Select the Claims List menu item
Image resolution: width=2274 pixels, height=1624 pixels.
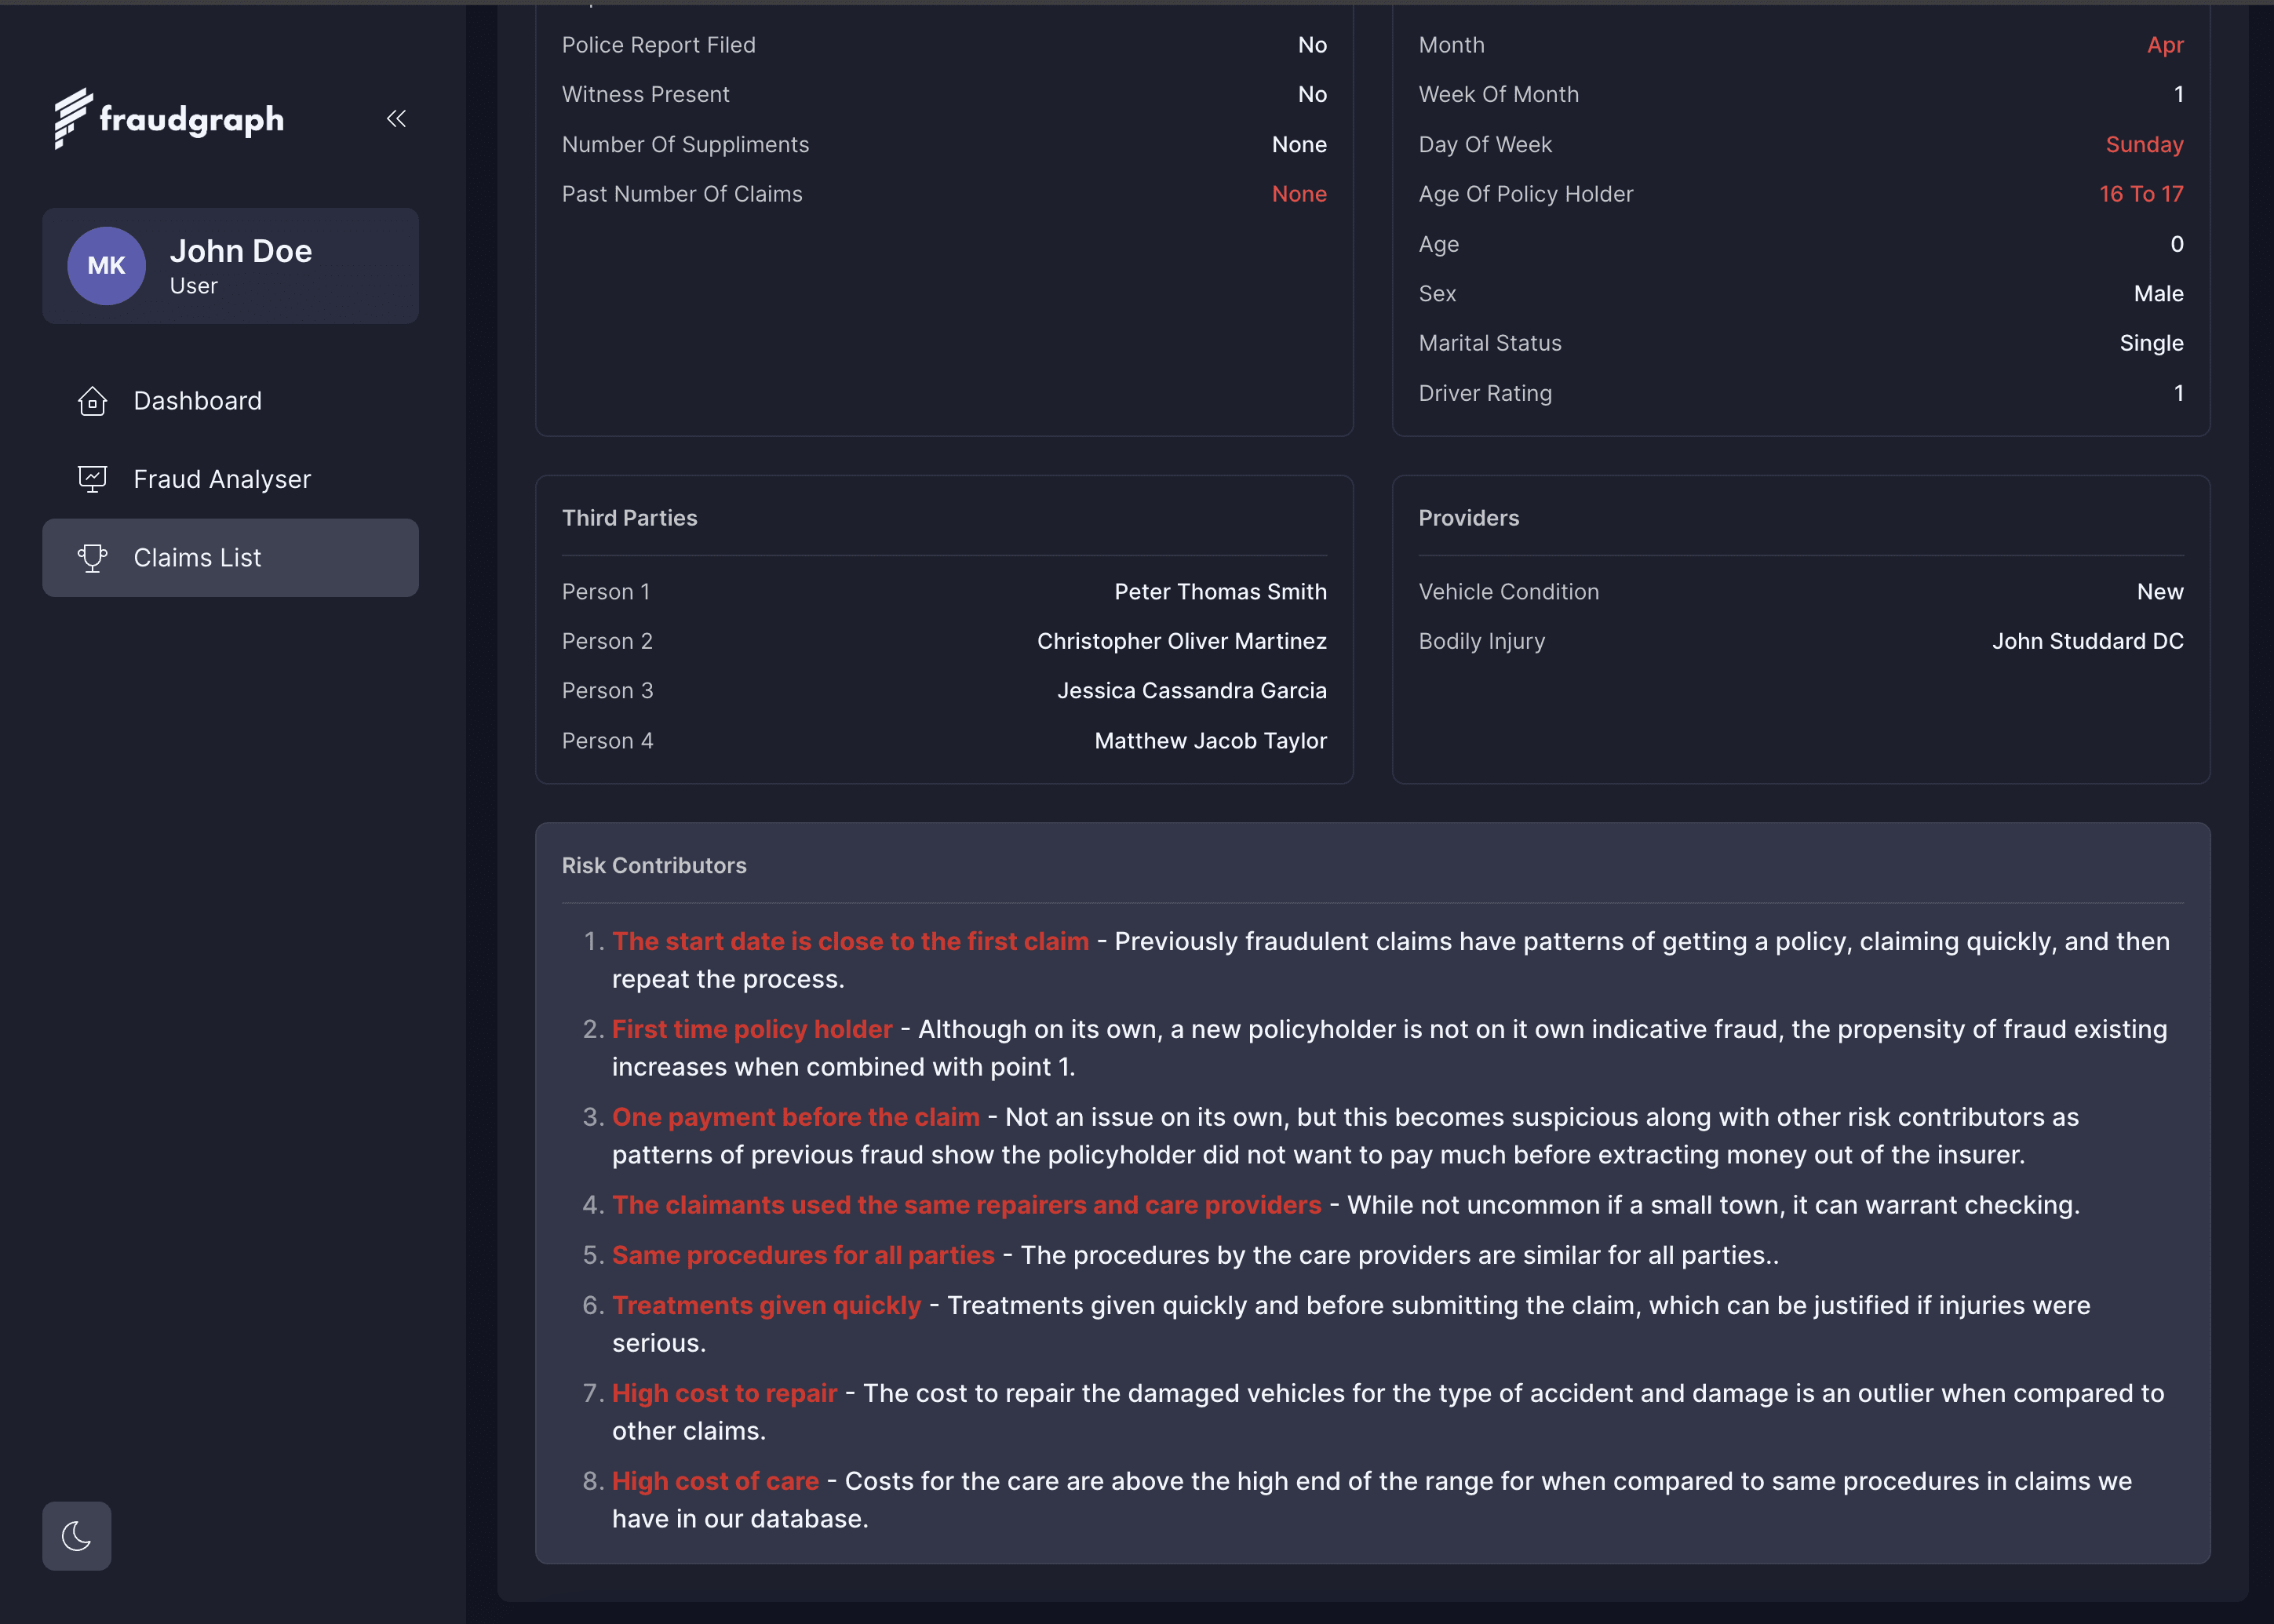click(x=230, y=558)
